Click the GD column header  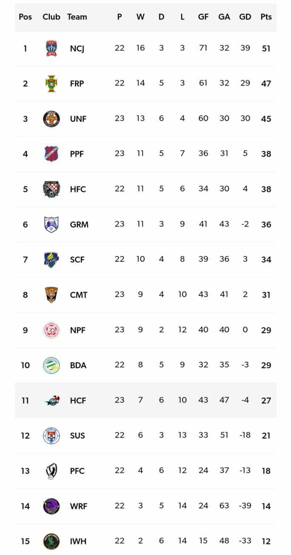pos(245,17)
